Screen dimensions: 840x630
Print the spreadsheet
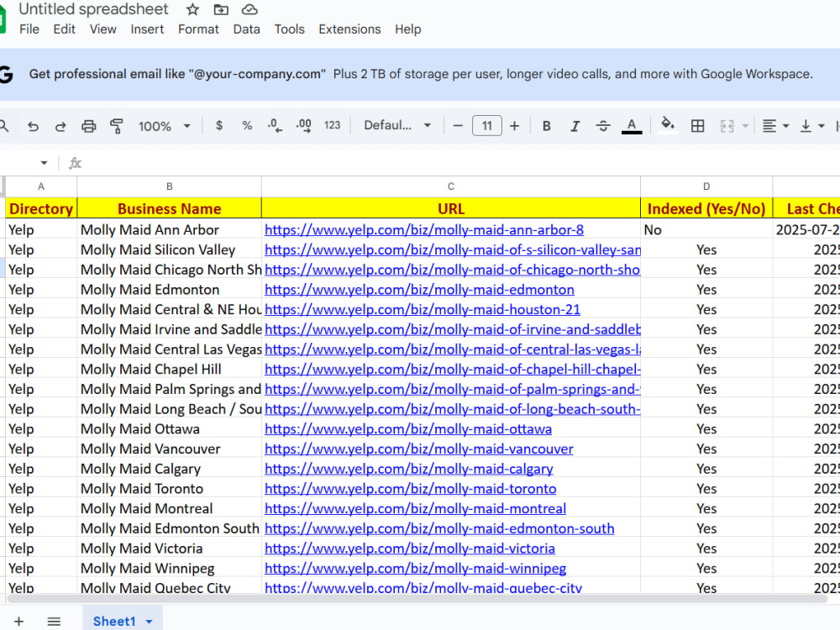(88, 126)
